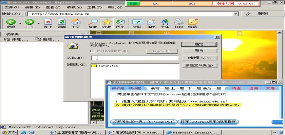Click Return (返回) in exam window
Viewport: 285px width, 135px height.
coord(253,88)
